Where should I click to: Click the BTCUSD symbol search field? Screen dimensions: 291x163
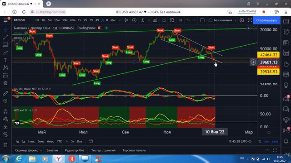tap(19, 20)
